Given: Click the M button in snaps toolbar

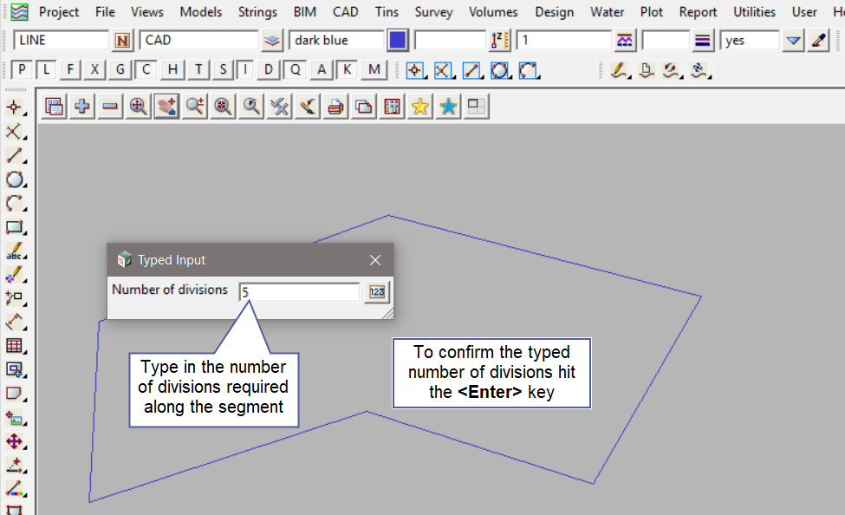Looking at the screenshot, I should [x=374, y=69].
